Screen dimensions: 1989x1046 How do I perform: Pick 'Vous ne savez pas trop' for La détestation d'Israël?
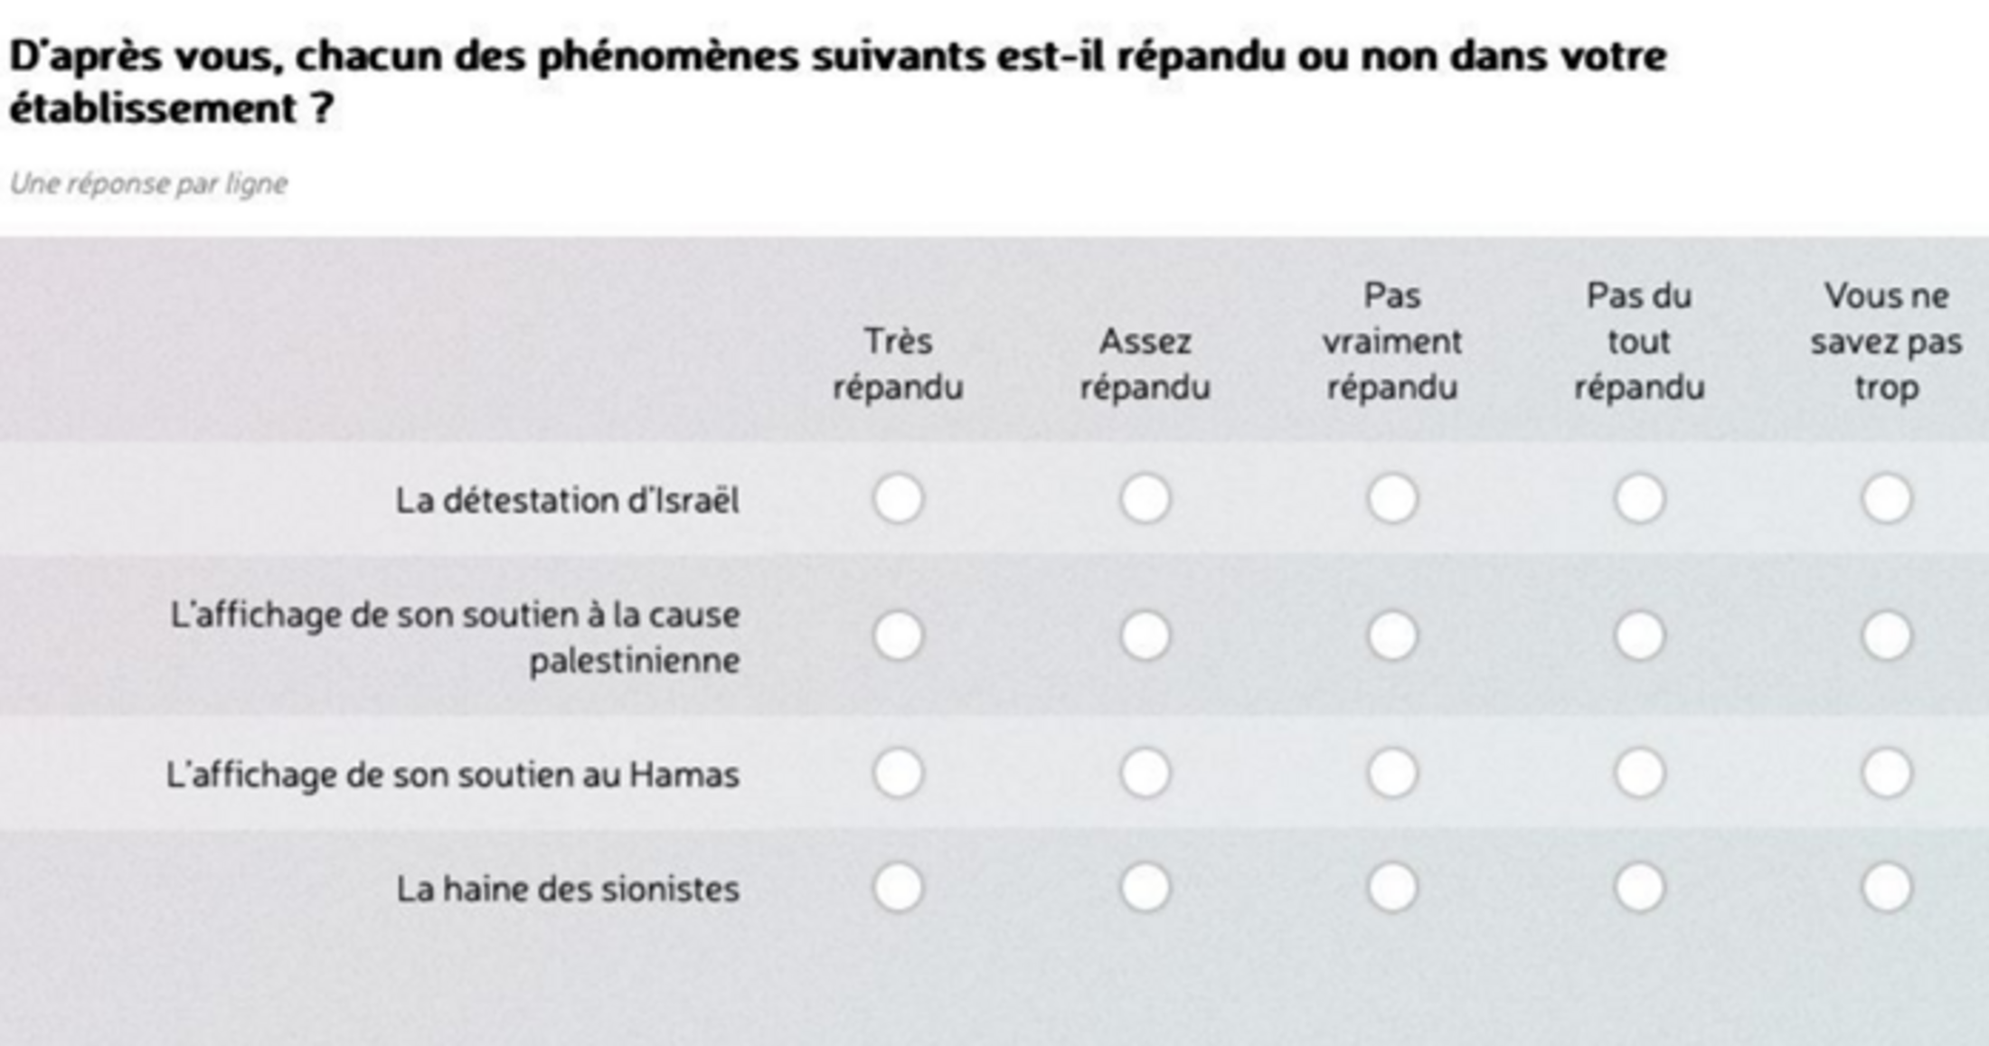(1887, 499)
